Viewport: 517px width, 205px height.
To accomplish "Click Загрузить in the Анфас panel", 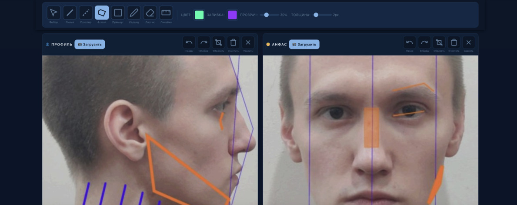I will click(x=304, y=44).
